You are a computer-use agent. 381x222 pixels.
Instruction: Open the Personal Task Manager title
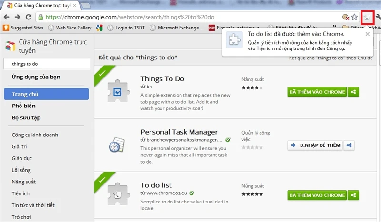[x=180, y=132]
